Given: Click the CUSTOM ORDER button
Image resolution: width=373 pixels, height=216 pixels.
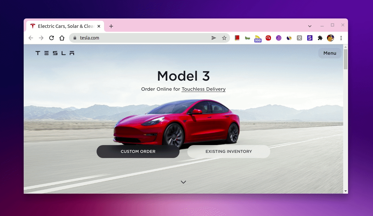Looking at the screenshot, I should (x=138, y=152).
